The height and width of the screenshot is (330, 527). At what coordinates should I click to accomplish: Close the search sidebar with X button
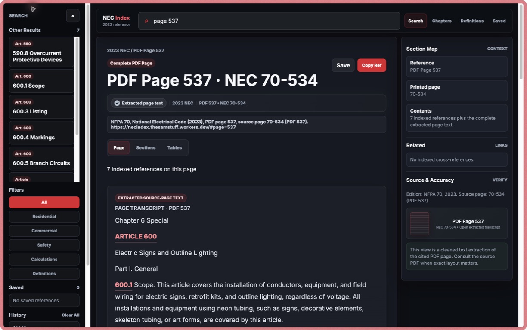pos(73,15)
